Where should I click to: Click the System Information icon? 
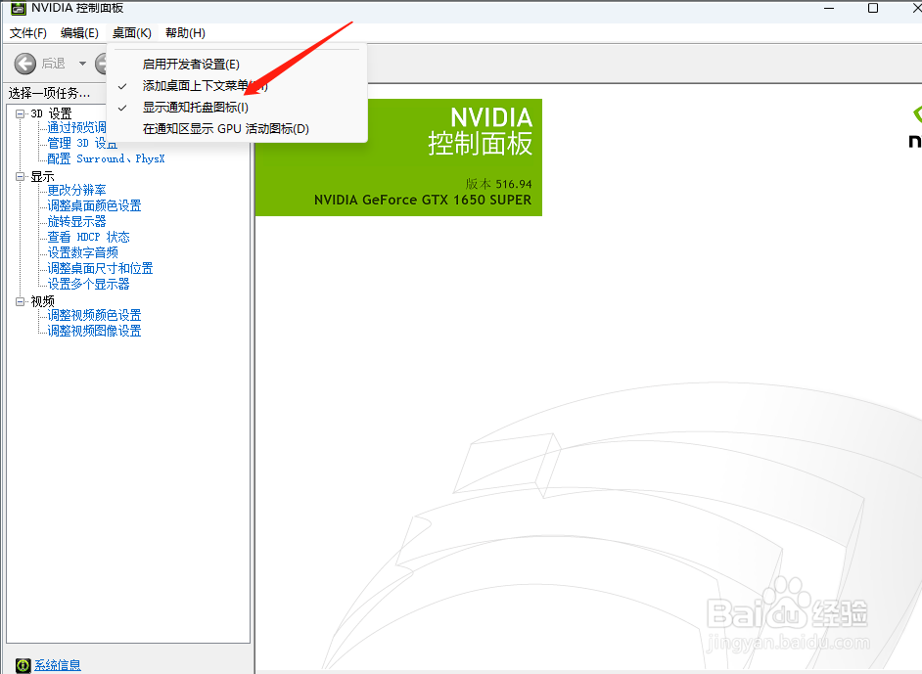pyautogui.click(x=23, y=665)
